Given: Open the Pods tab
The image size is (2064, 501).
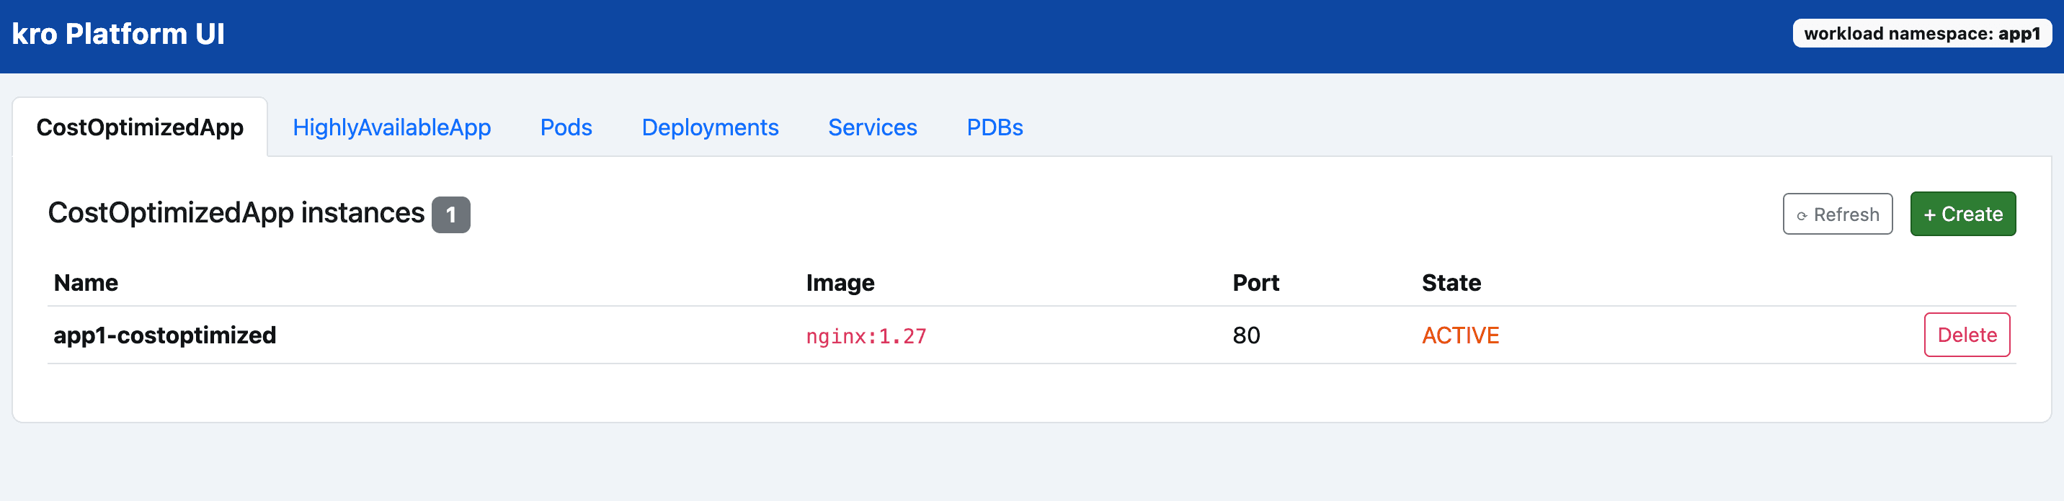Looking at the screenshot, I should coord(566,127).
